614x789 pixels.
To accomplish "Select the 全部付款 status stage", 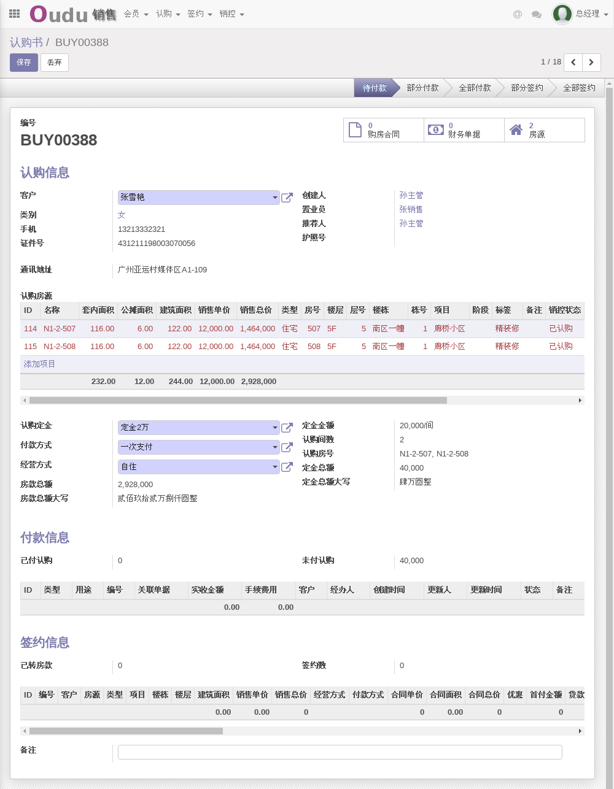I will [x=475, y=88].
